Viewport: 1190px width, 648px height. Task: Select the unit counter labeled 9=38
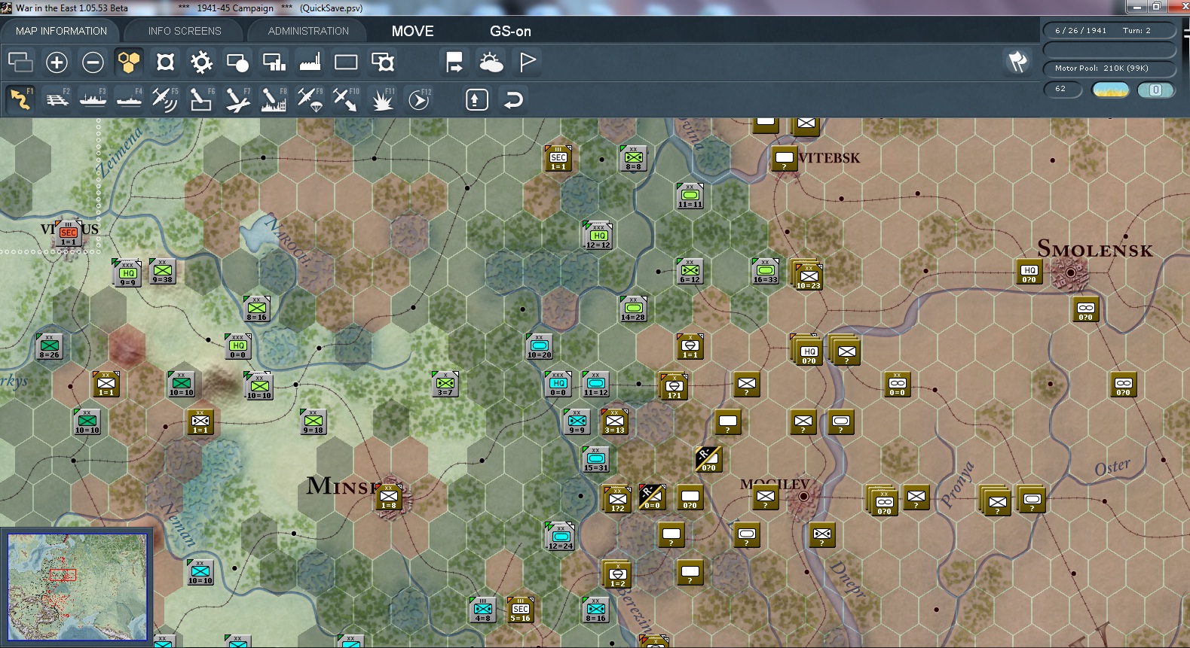coord(163,272)
